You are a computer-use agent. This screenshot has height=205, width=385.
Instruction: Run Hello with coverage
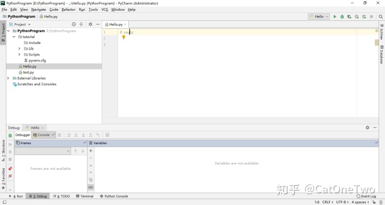click(349, 17)
